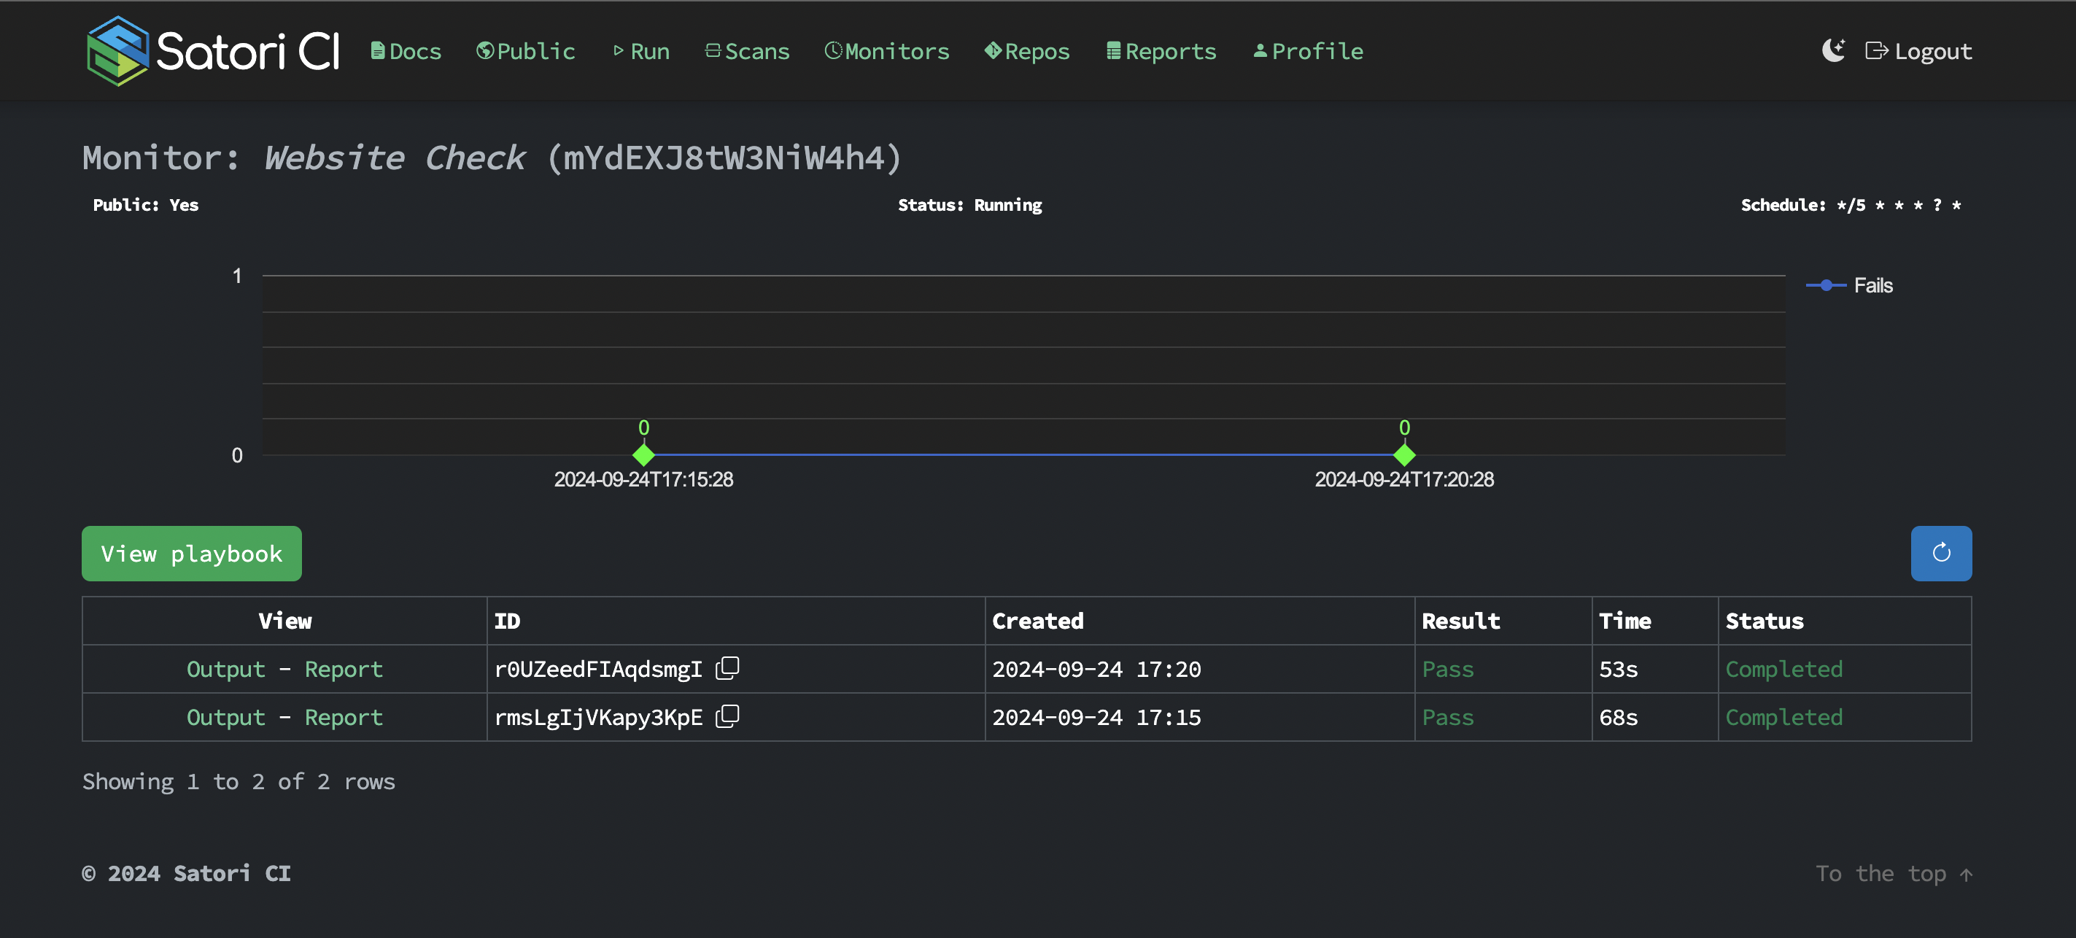Select the 17:20:28 data point on chart
2076x938 pixels.
click(x=1405, y=455)
